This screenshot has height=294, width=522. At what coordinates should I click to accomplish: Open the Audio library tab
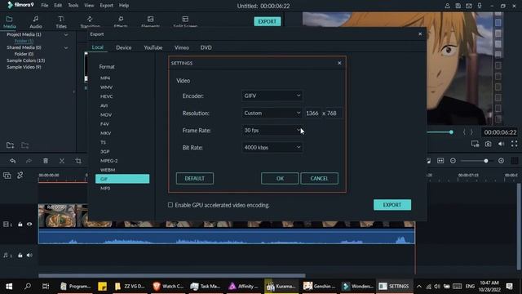pos(36,22)
